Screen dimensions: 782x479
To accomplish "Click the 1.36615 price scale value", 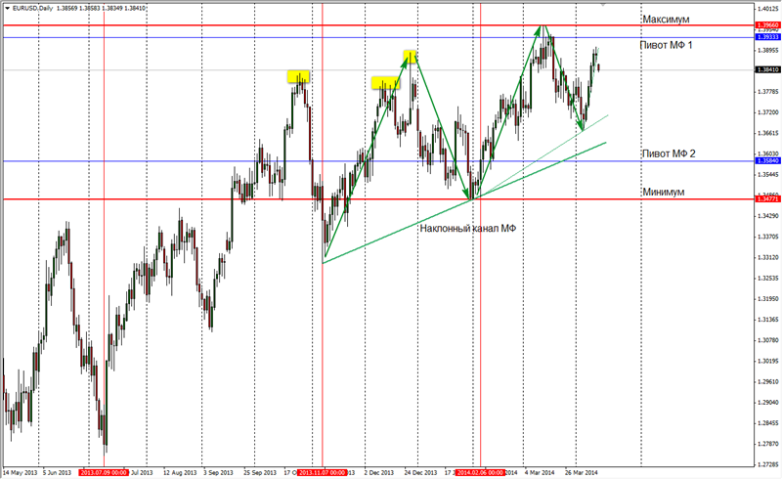I will 768,133.
